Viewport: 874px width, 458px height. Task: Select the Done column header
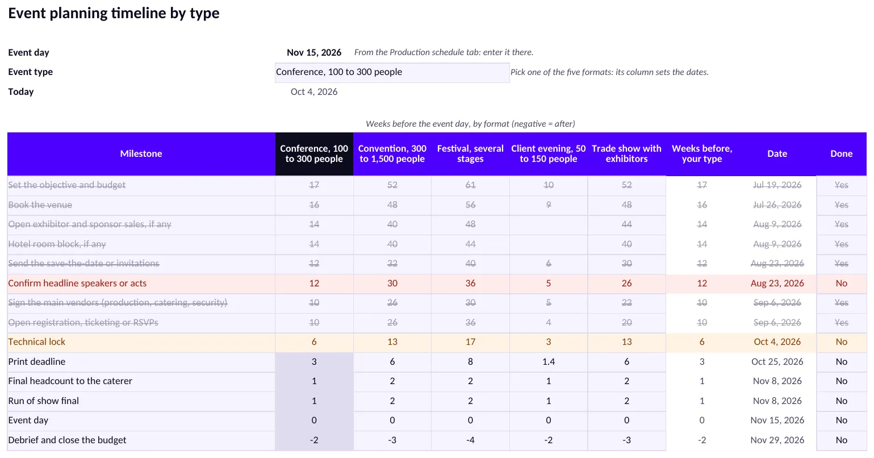pos(842,154)
